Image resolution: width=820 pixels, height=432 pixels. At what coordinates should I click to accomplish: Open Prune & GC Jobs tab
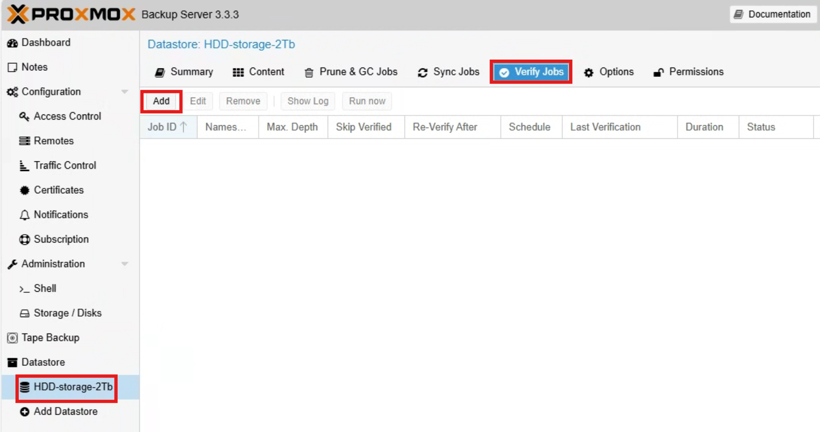point(351,72)
